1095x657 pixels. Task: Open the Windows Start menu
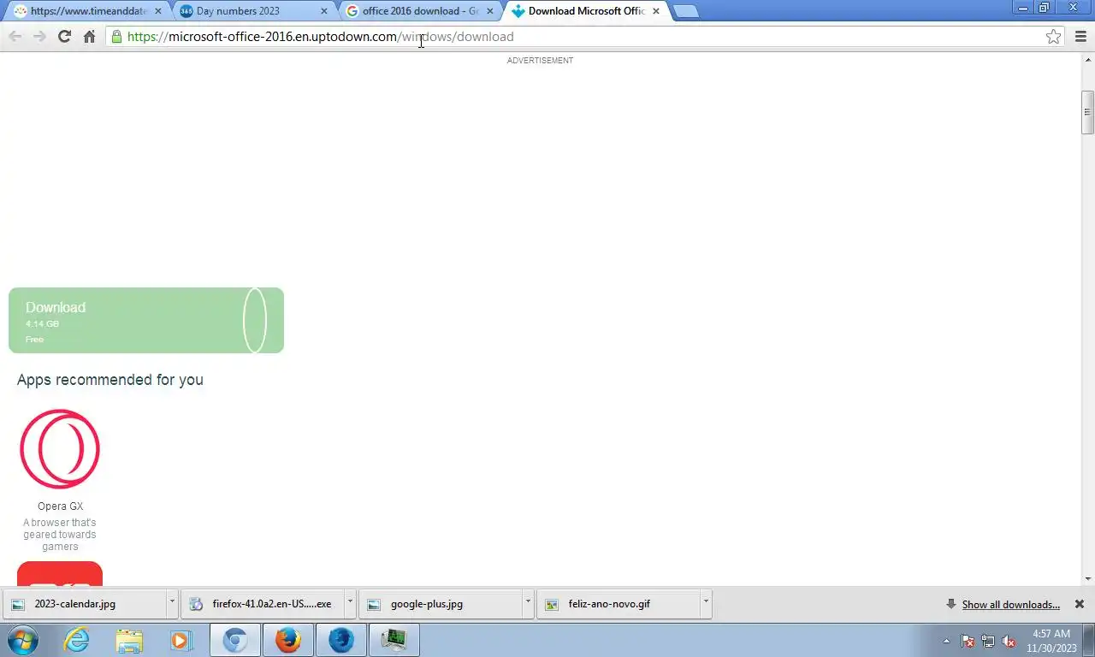[x=22, y=640]
